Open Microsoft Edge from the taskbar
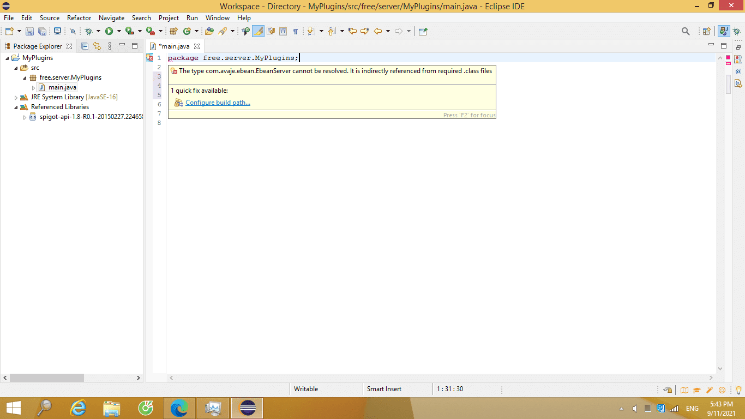Viewport: 745px width, 419px height. coord(179,408)
